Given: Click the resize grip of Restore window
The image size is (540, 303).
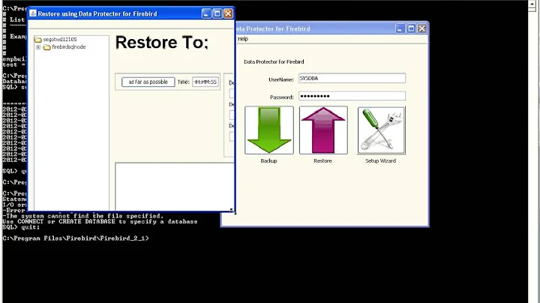Looking at the screenshot, I should point(232,210).
